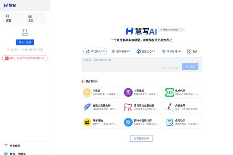Screen dimensions: 233x155
Task: Click the hamburger icon beside 所有聊天
Action: (x=6, y=146)
